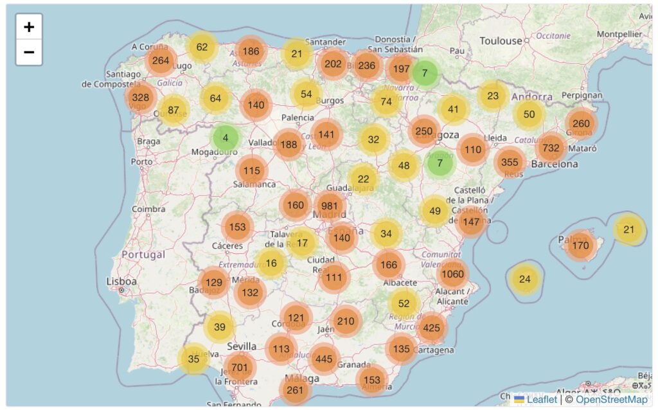This screenshot has width=658, height=410.
Task: Select the 129 cluster near Badajoz
Action: point(213,282)
